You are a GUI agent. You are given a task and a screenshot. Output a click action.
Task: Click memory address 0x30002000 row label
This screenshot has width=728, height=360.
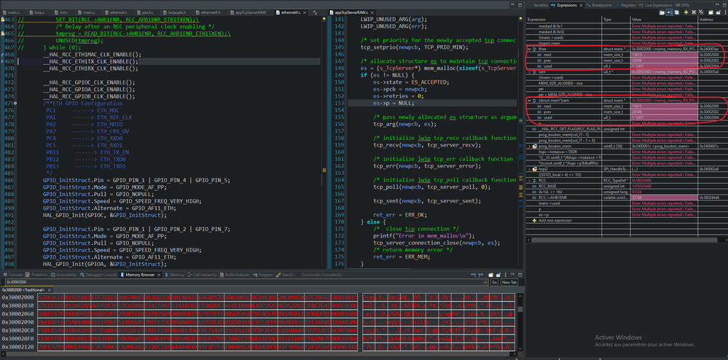(17, 297)
